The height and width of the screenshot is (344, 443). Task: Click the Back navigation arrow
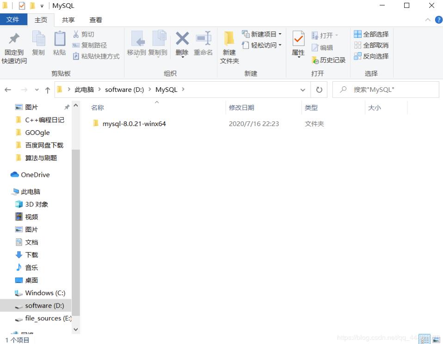click(x=8, y=90)
